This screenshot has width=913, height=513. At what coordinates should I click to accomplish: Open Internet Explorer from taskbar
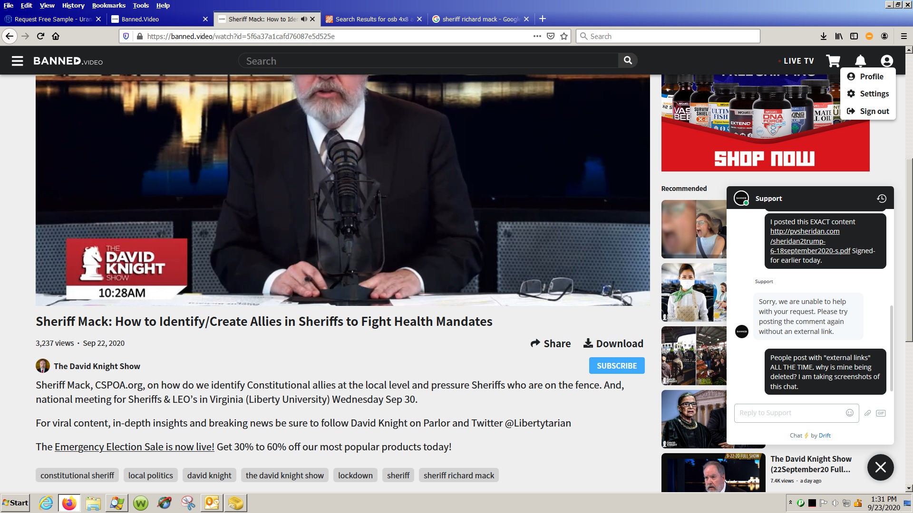[46, 503]
